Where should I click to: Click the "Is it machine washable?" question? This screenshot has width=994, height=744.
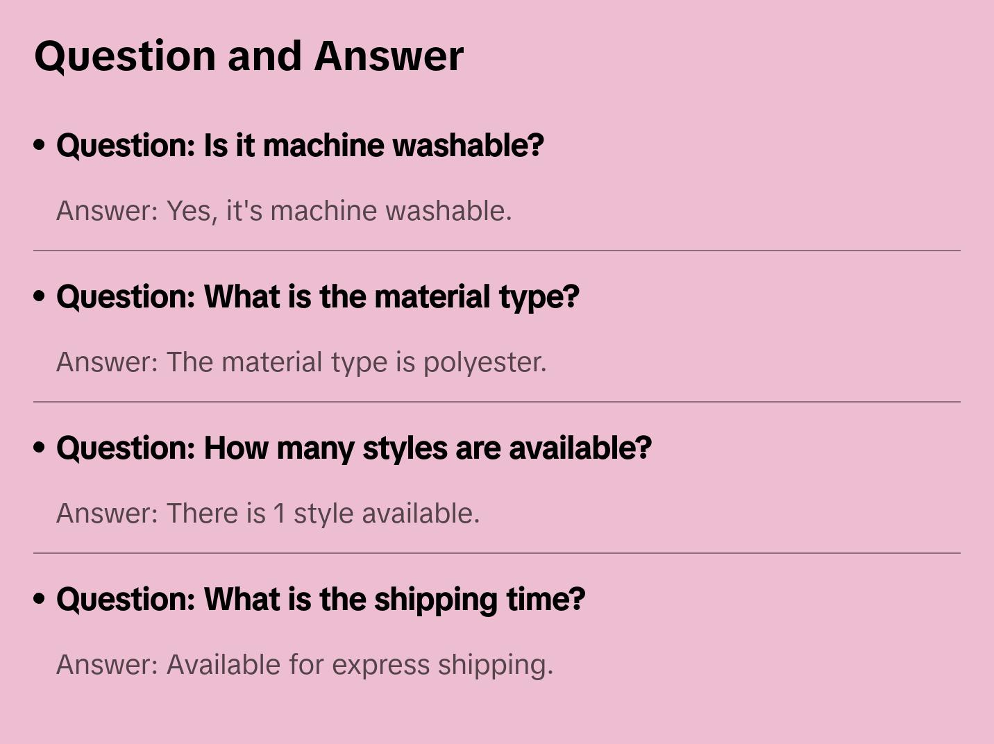pos(300,146)
